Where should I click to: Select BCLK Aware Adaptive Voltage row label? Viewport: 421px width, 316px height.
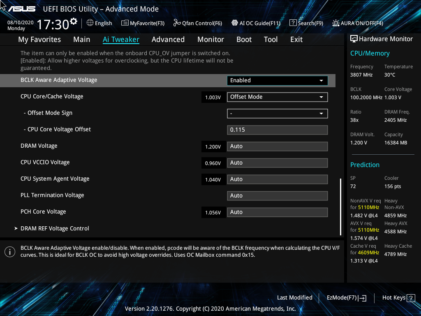[x=59, y=80]
